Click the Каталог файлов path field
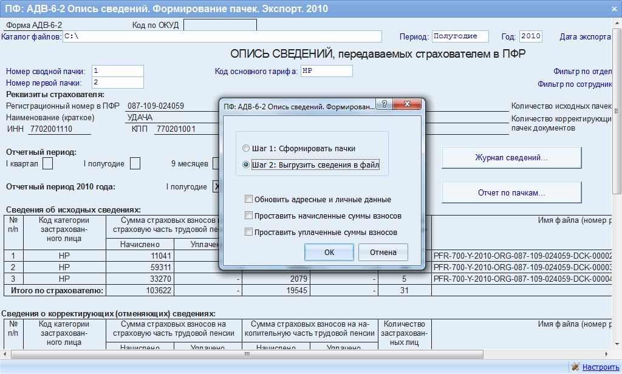The width and height of the screenshot is (622, 374). pos(222,36)
